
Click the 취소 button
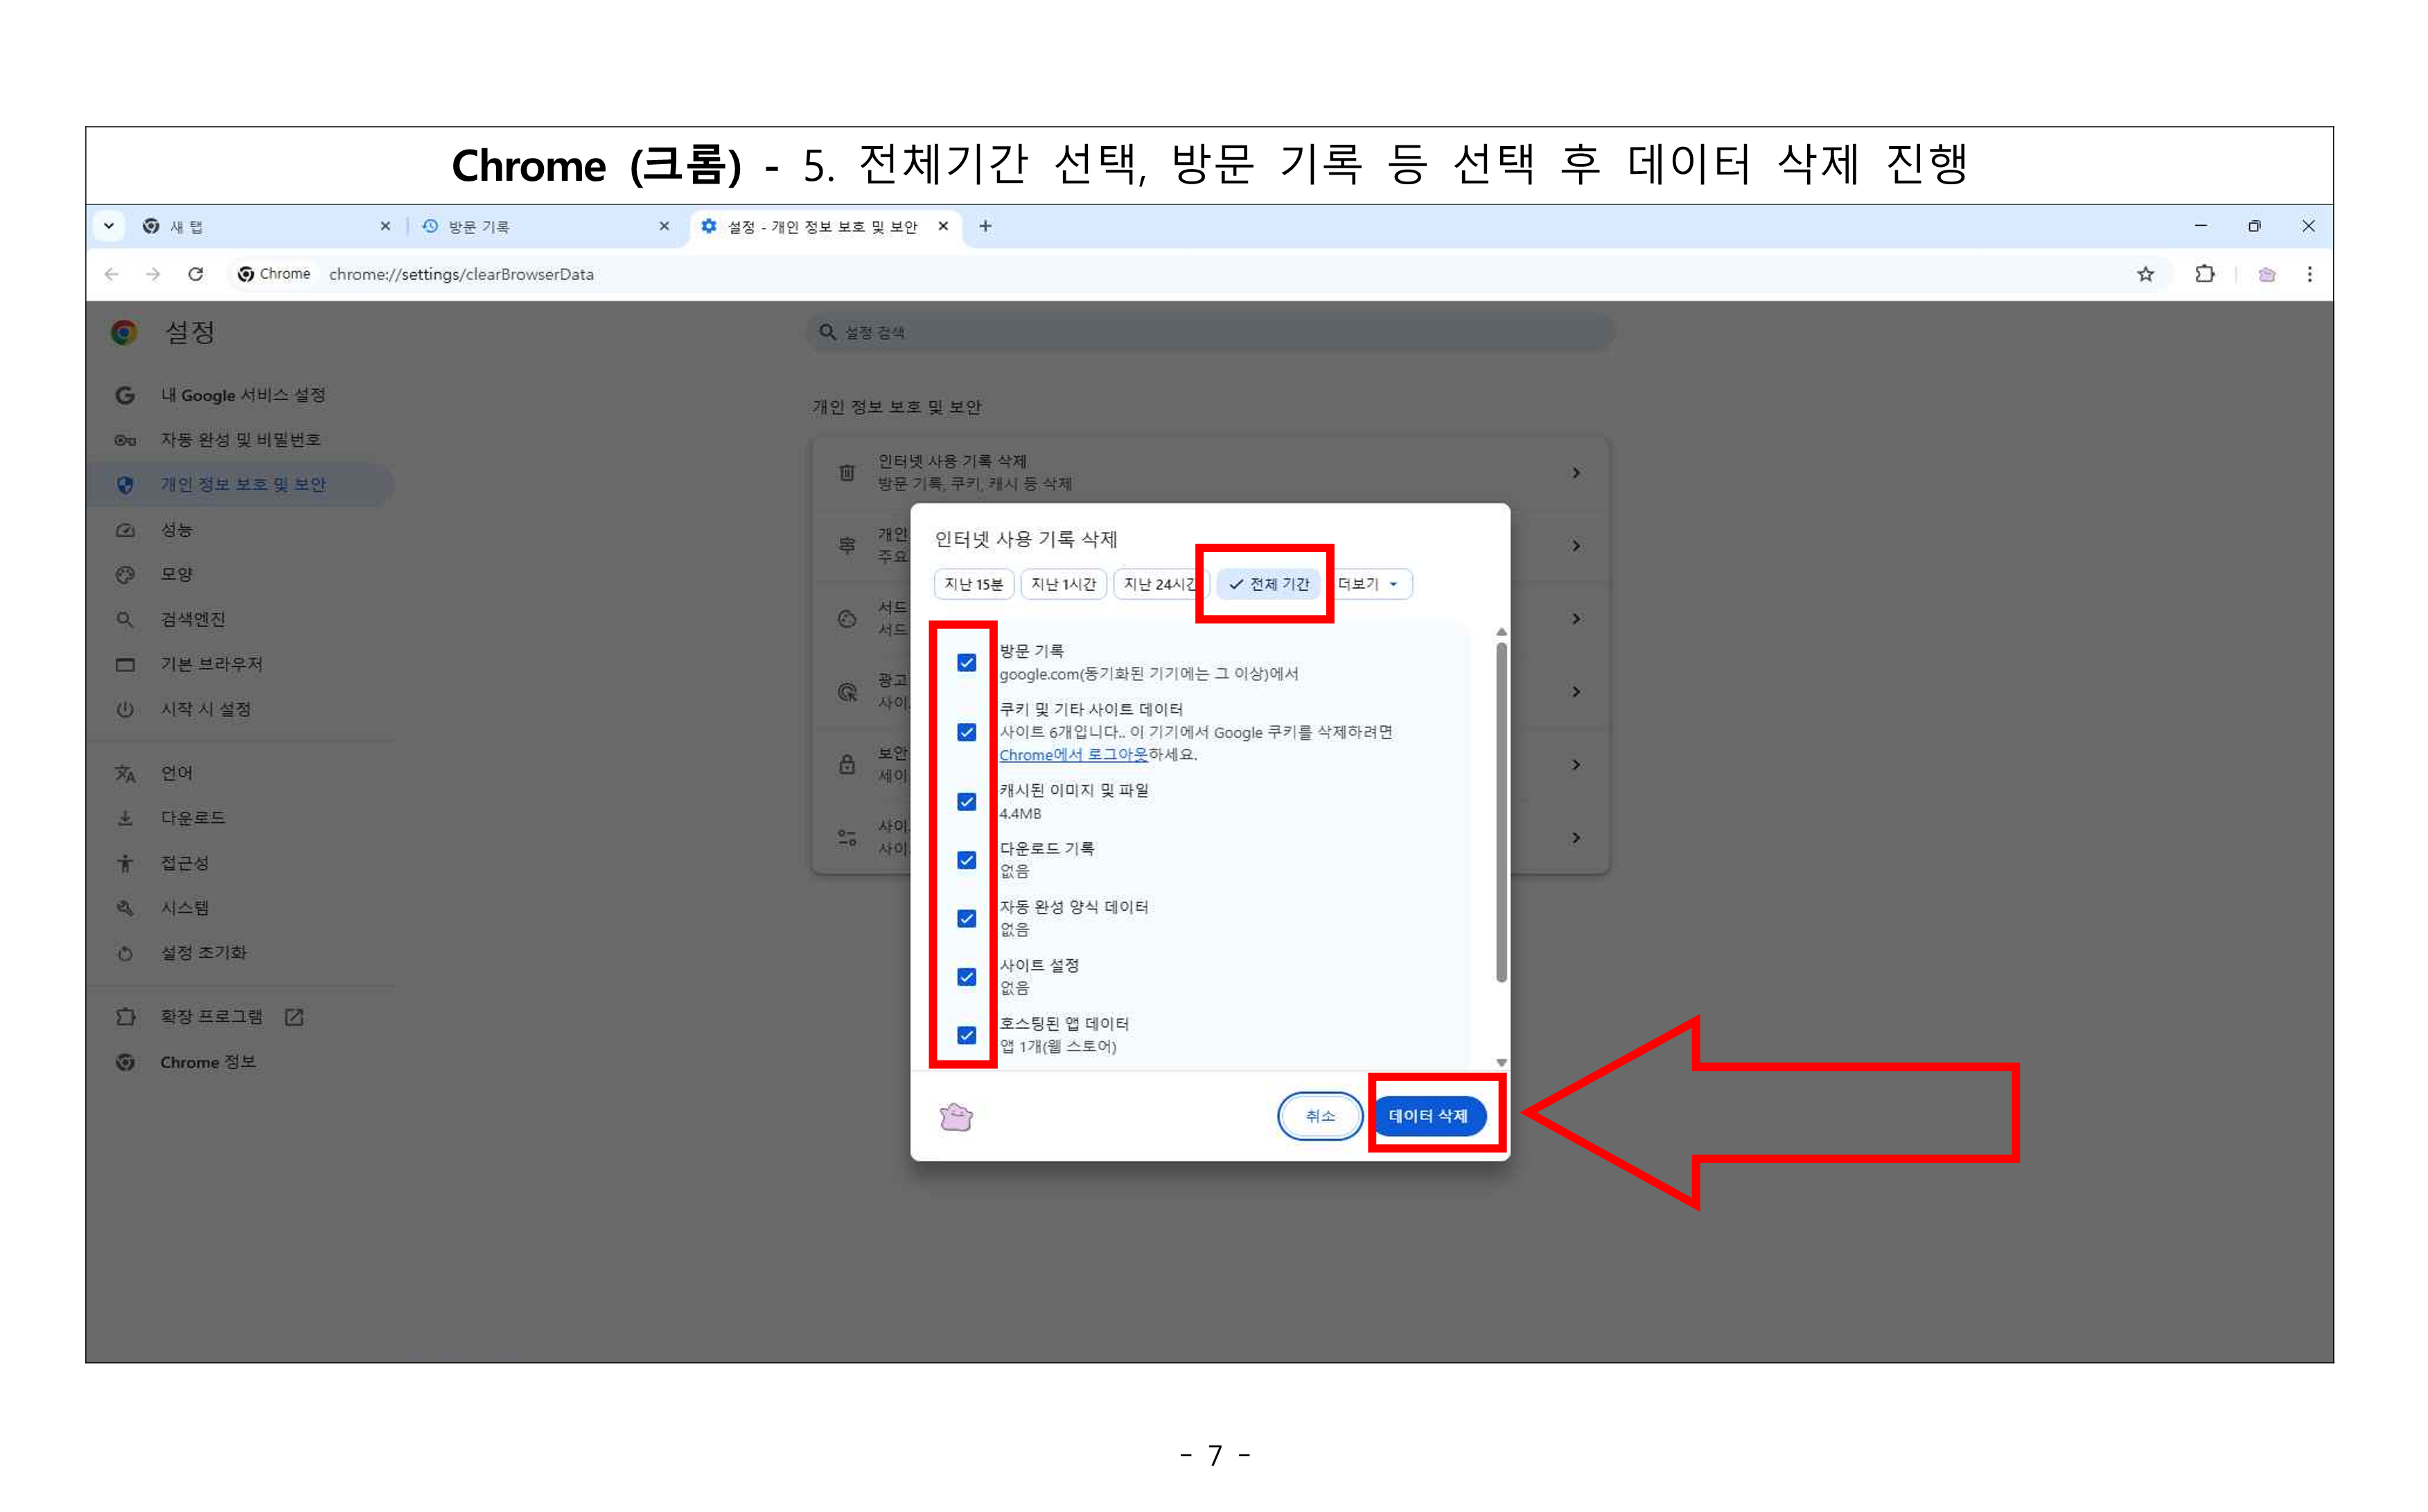pos(1319,1116)
